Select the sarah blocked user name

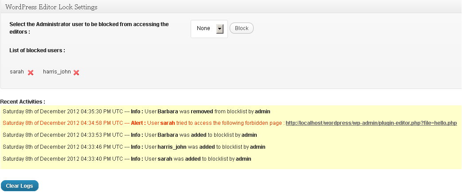click(x=17, y=72)
